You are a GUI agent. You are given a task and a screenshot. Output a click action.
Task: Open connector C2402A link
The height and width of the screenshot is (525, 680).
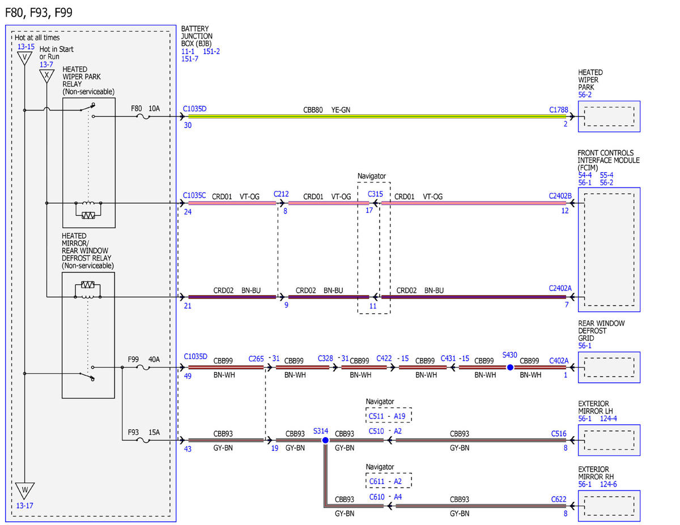[560, 288]
